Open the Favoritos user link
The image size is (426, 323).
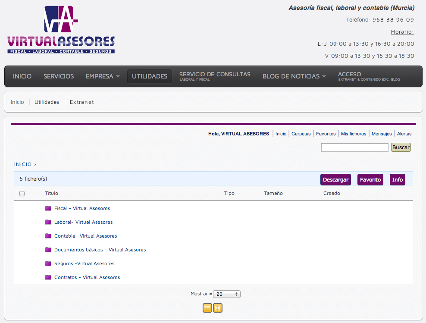pos(326,134)
